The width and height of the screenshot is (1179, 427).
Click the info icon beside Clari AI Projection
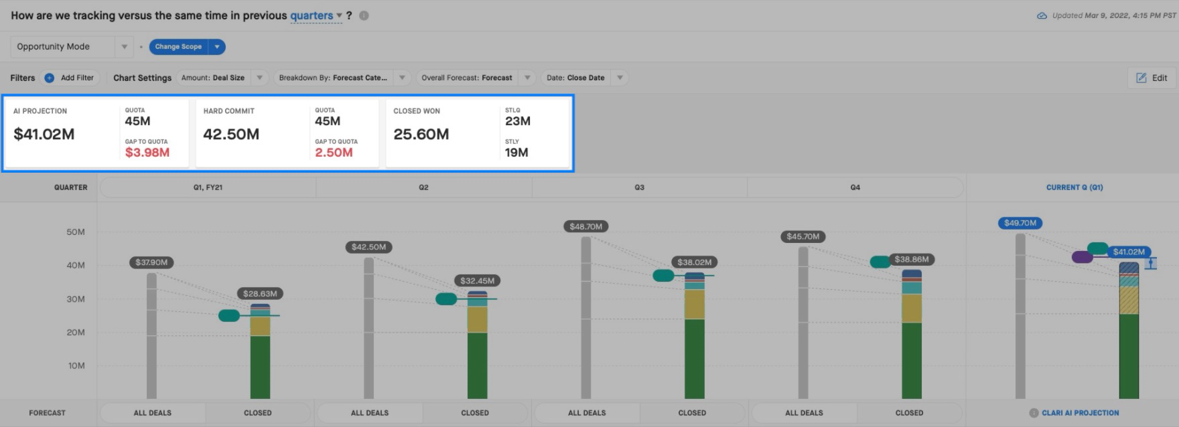[x=1034, y=413]
